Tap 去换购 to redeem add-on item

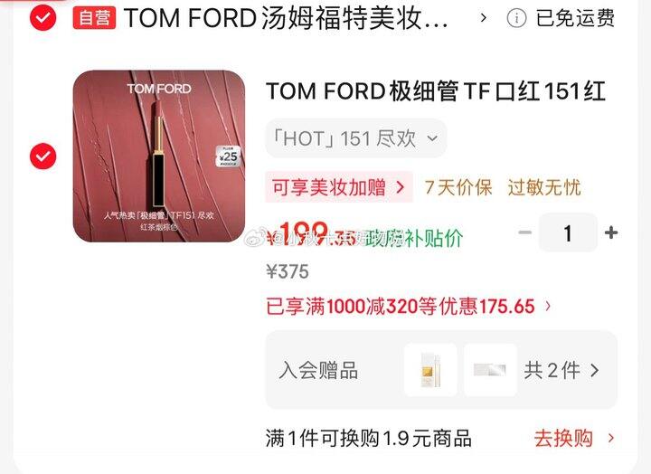coord(574,439)
